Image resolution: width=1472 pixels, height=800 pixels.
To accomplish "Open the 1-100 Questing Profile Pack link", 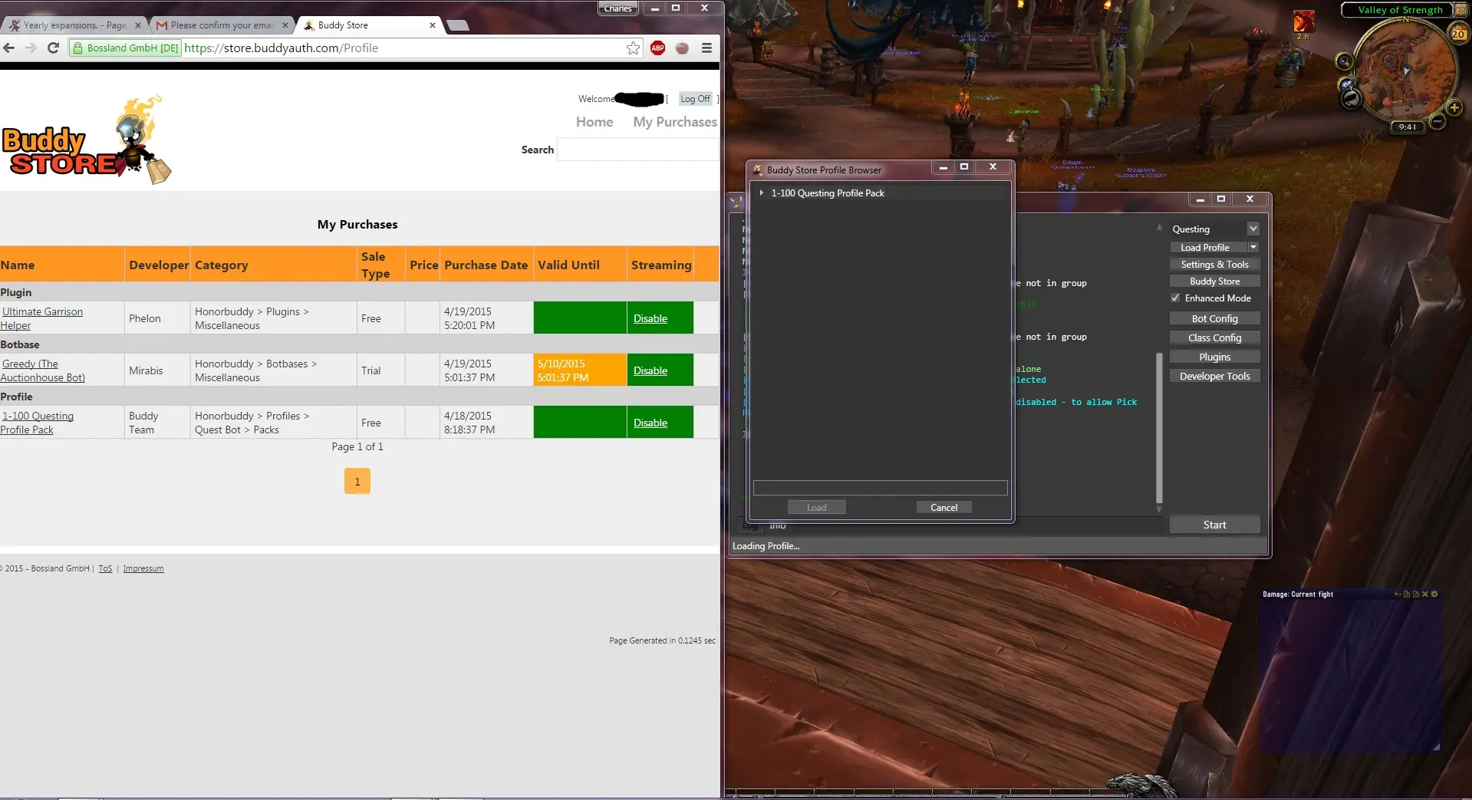I will click(37, 423).
